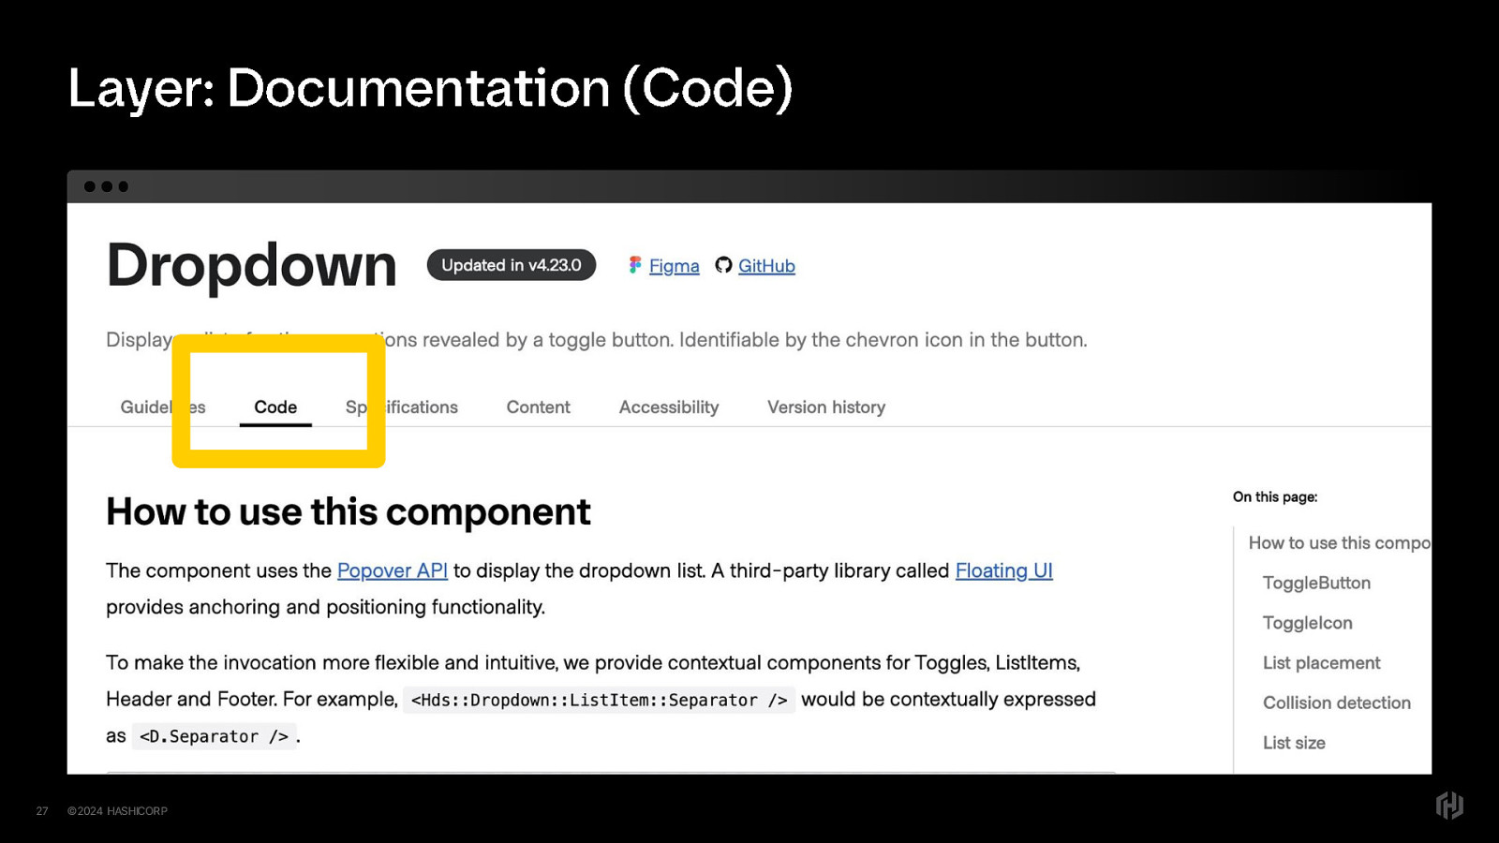Viewport: 1499px width, 843px height.
Task: Click the Figma logo icon
Action: click(x=635, y=266)
